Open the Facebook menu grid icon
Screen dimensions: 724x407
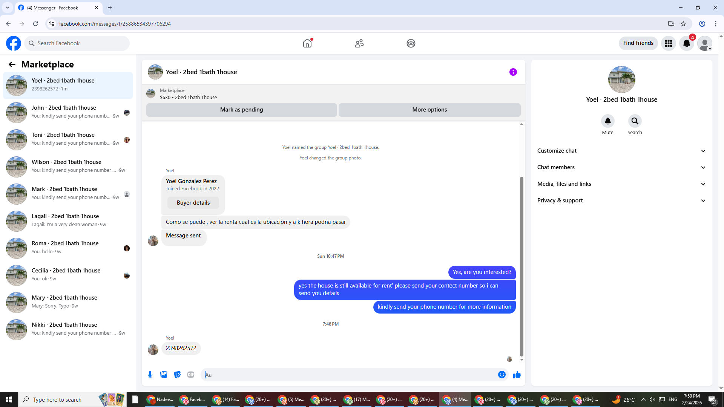669,43
